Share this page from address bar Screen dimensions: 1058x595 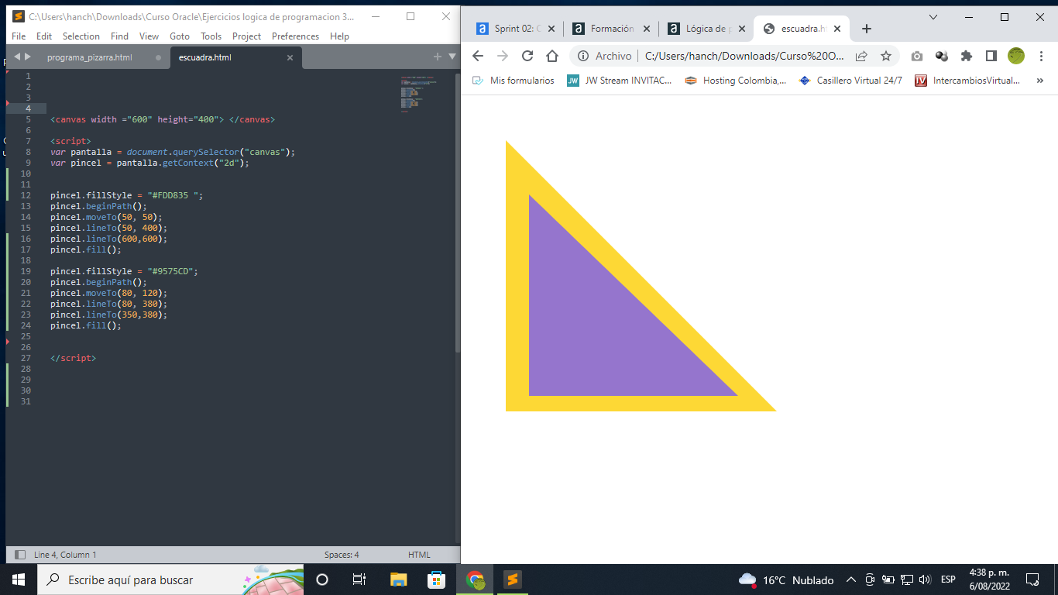click(861, 56)
